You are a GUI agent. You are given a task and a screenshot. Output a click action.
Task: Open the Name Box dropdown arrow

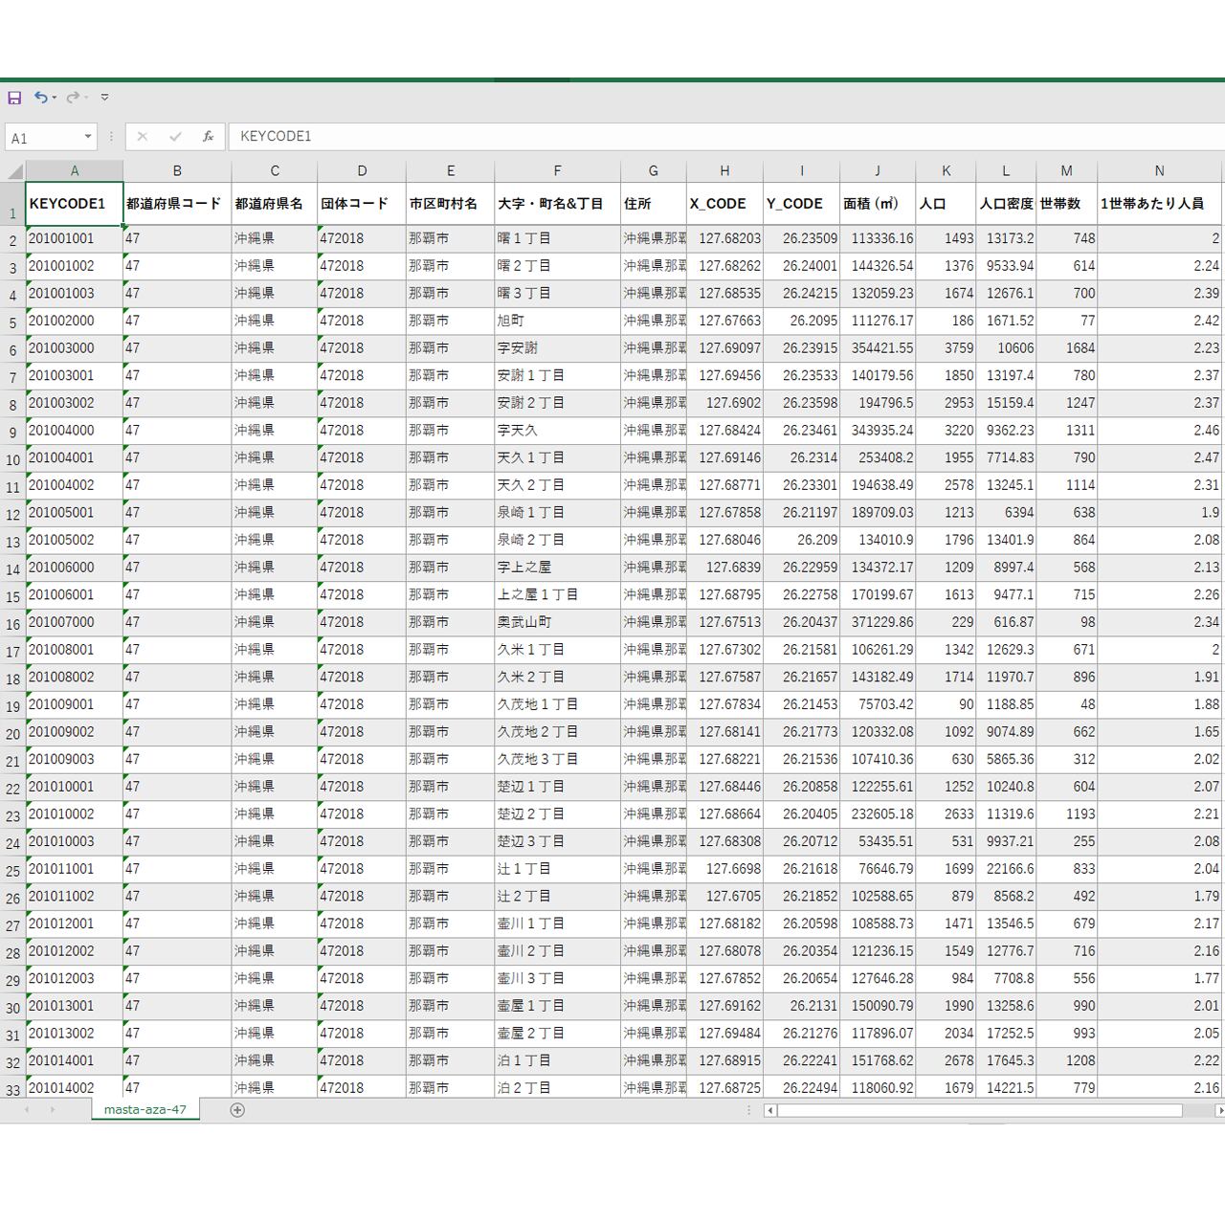click(x=88, y=137)
